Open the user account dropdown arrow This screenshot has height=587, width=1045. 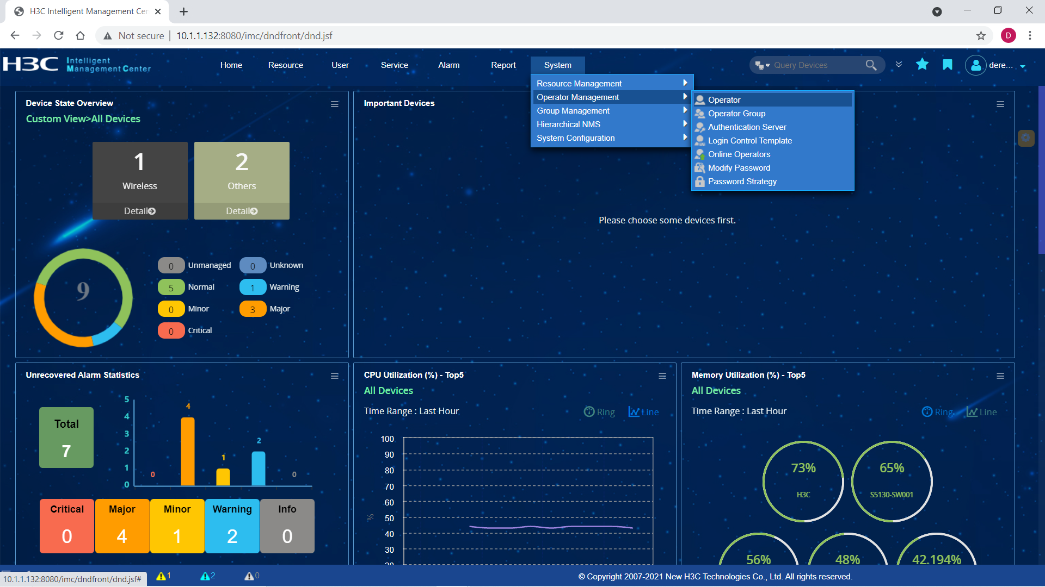click(x=1023, y=66)
